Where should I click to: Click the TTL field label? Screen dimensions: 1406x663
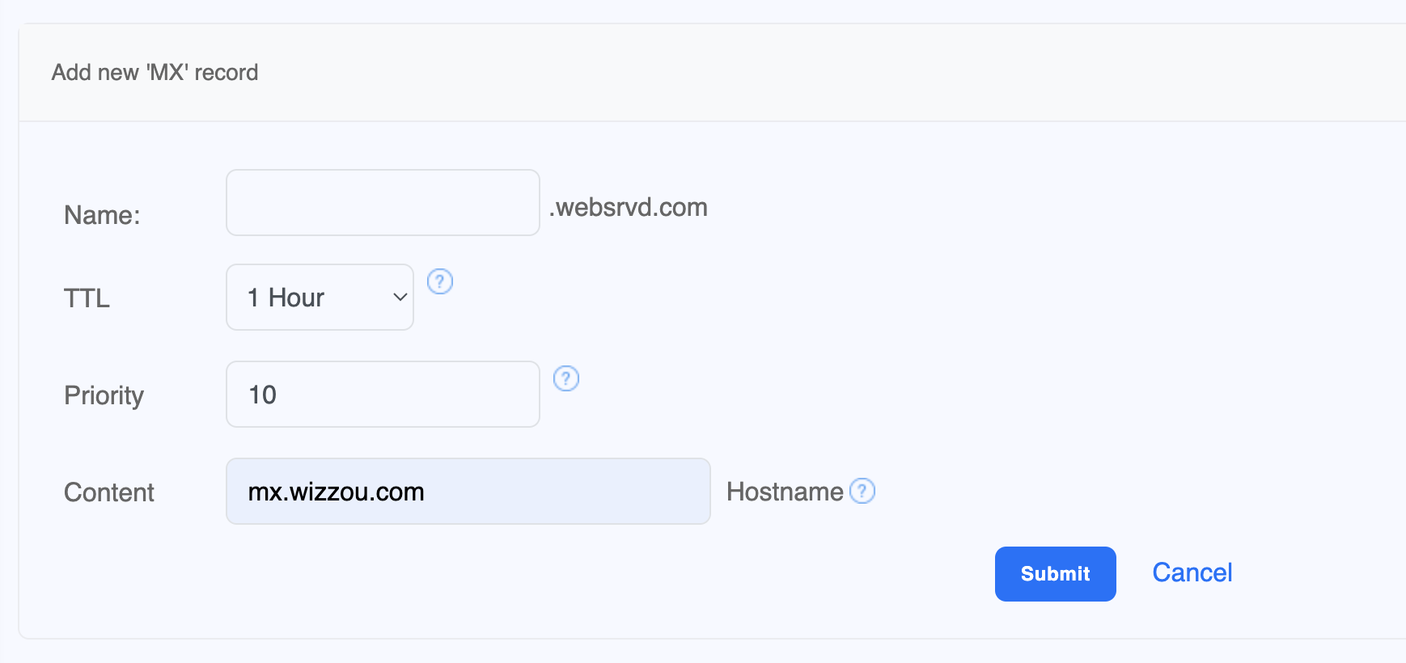click(x=87, y=298)
